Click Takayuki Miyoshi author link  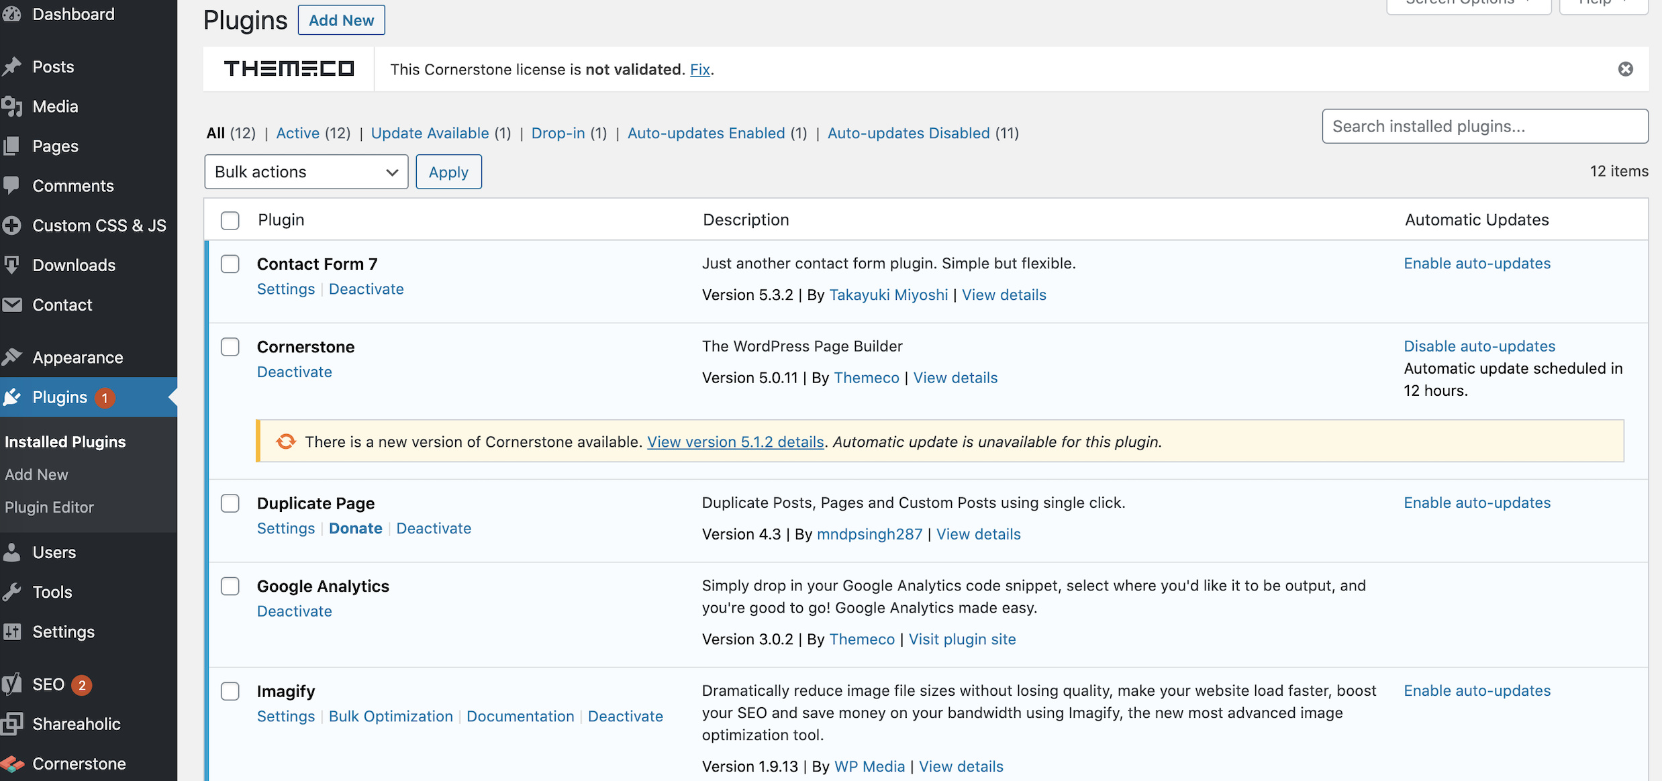889,295
